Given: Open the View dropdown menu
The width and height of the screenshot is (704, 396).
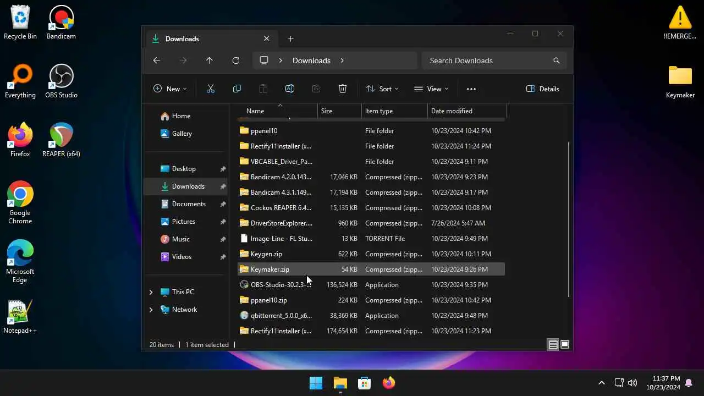Looking at the screenshot, I should click(431, 89).
